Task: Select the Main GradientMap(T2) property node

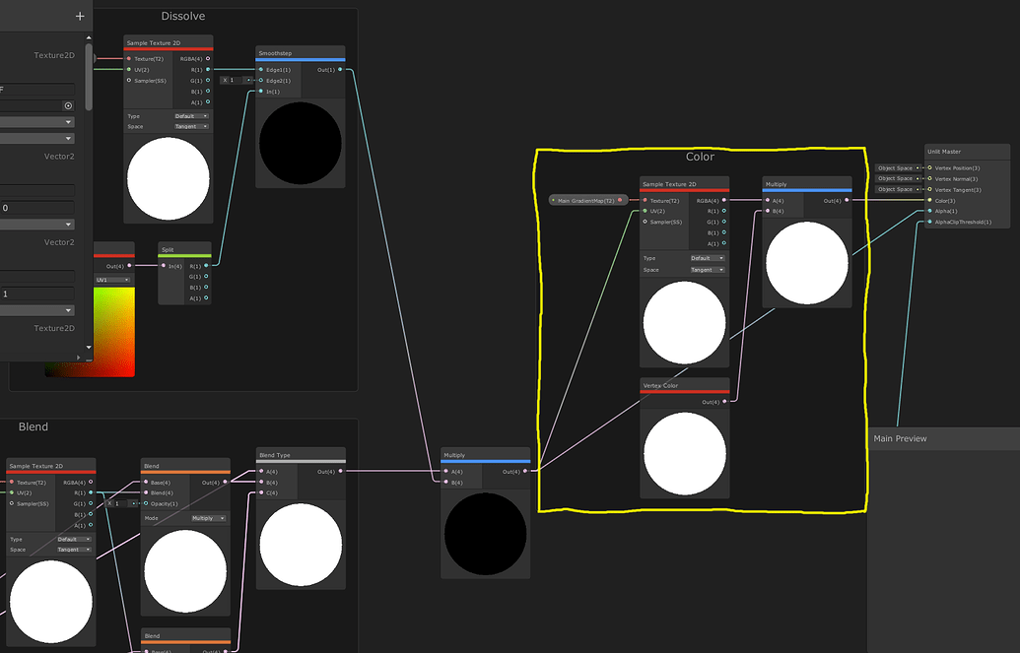Action: (x=588, y=200)
